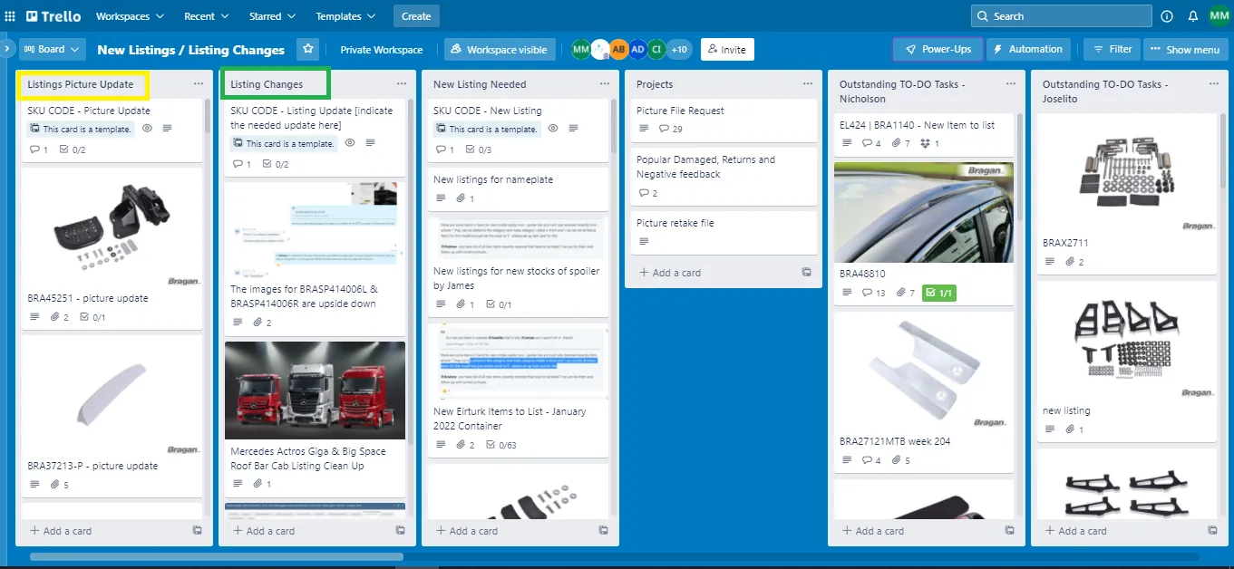Open checklist 0/1 on BRA45251 card
This screenshot has width=1234, height=569.
[92, 317]
